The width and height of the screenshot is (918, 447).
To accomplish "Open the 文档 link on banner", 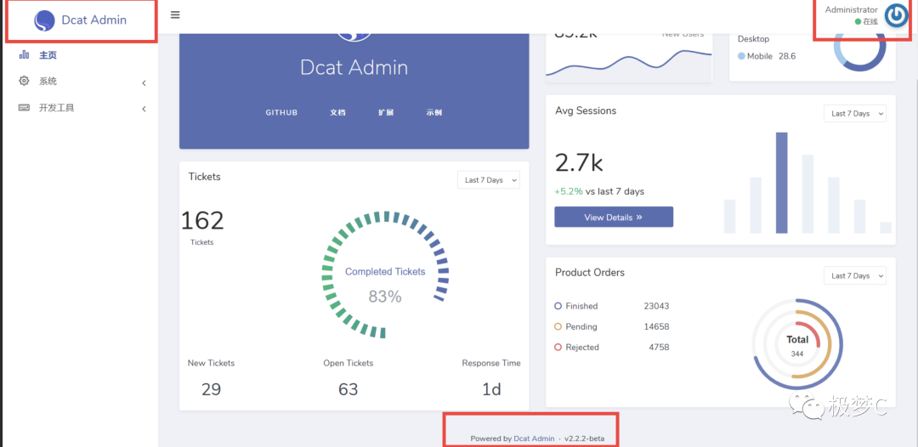I will click(337, 112).
